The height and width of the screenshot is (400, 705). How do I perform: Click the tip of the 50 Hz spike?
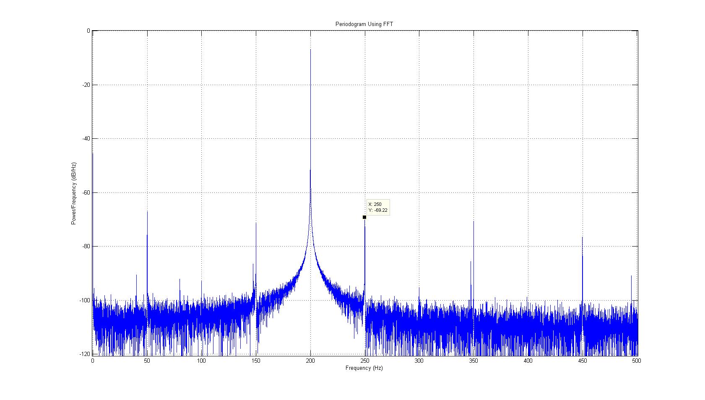click(147, 212)
